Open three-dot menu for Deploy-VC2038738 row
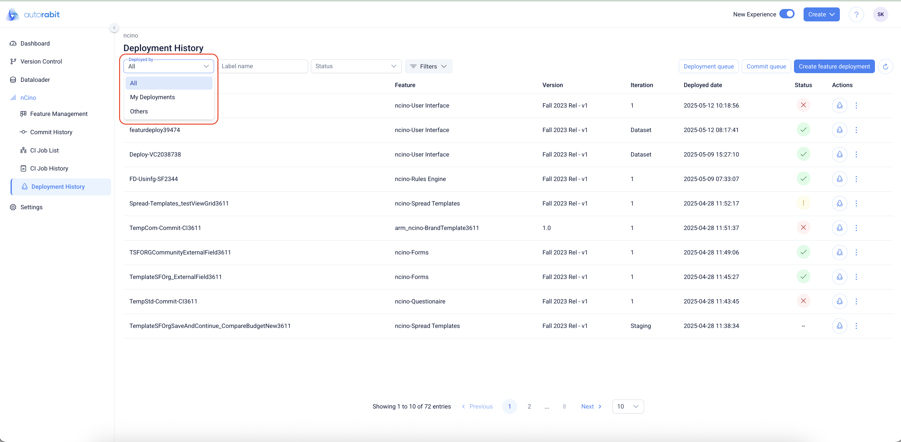The width and height of the screenshot is (901, 442). click(856, 154)
